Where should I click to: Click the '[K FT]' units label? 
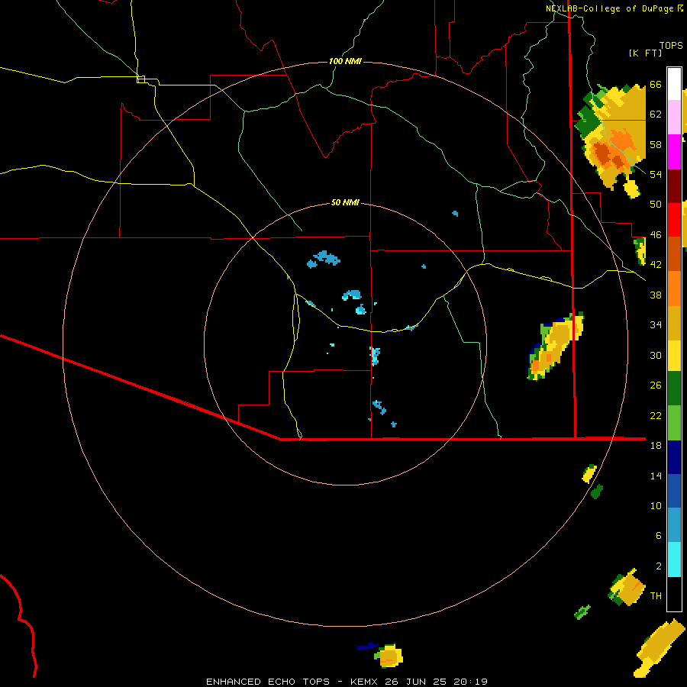[645, 53]
